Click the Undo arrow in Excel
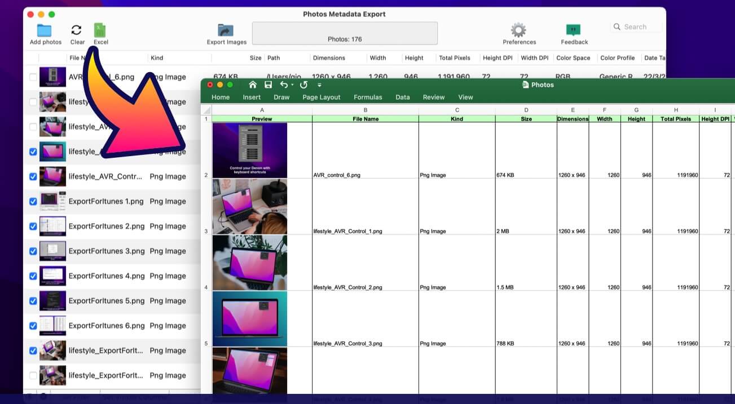This screenshot has height=404, width=735. [284, 85]
